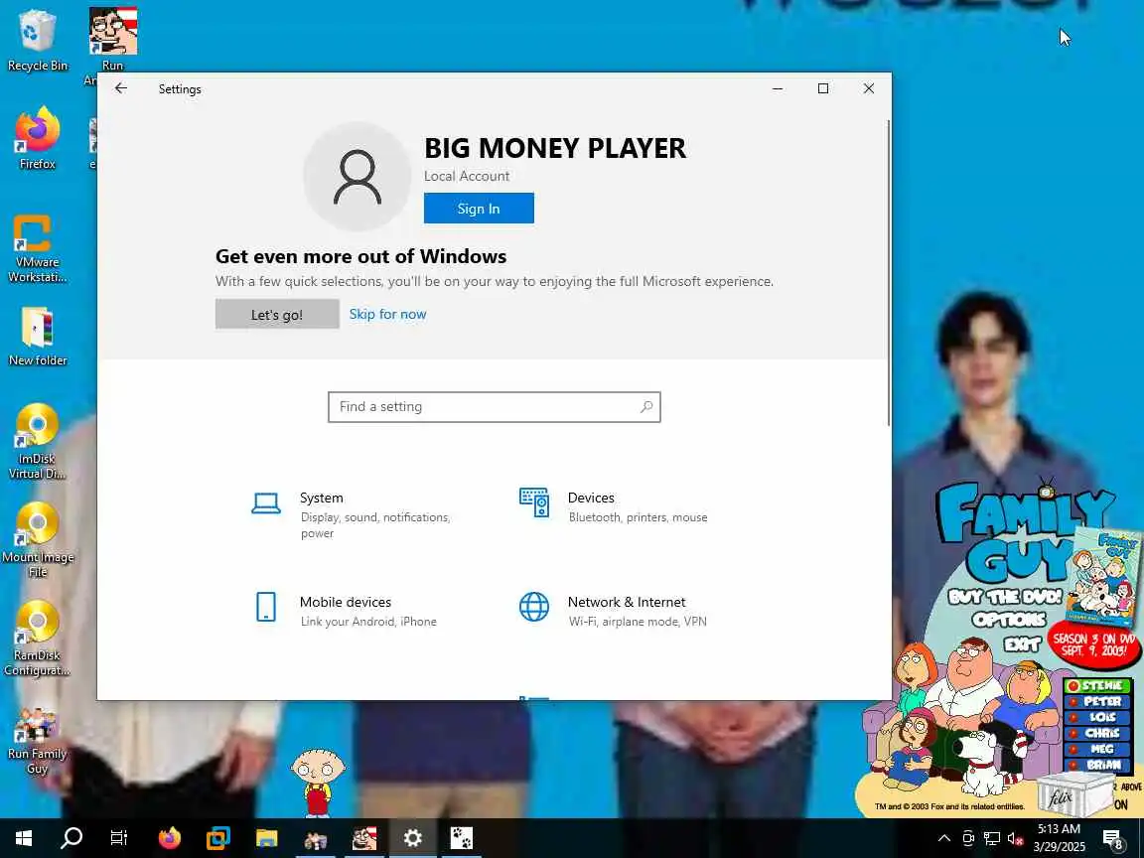Open the cartoon face taskbar app
The width and height of the screenshot is (1144, 858).
pyautogui.click(x=364, y=838)
